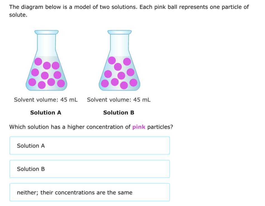Choose the Solution B answer option

pos(90,169)
